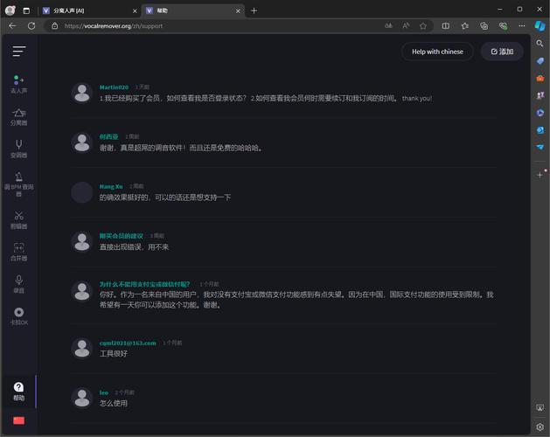The height and width of the screenshot is (437, 550).
Task: Add page to favorites star icon
Action: (423, 26)
